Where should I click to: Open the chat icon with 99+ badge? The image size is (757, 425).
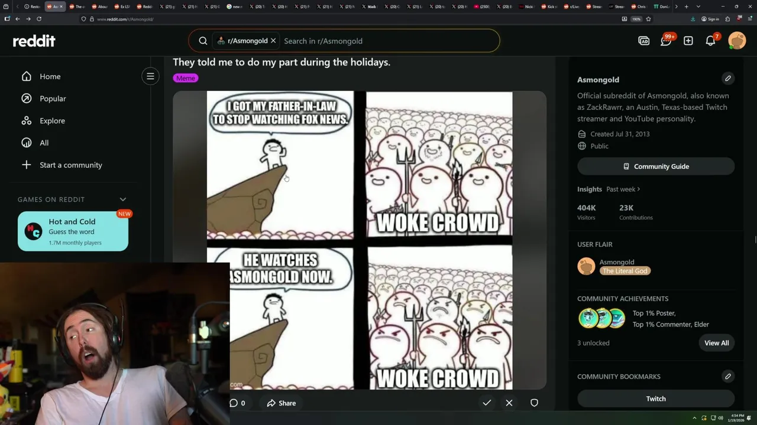[666, 41]
